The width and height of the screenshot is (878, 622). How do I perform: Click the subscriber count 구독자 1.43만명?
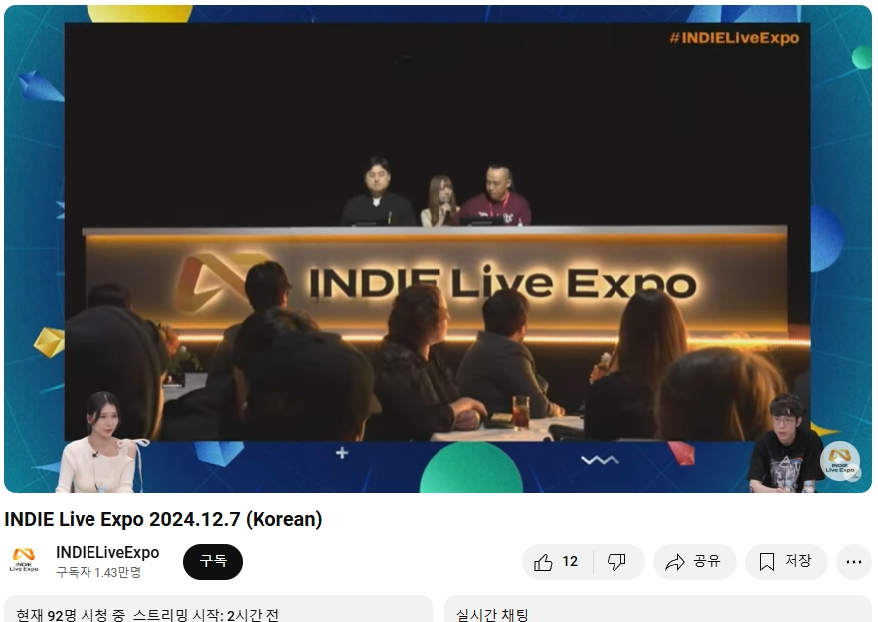98,572
